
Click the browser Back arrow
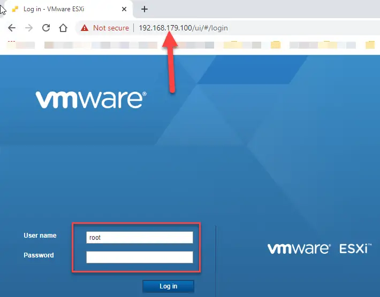point(12,28)
